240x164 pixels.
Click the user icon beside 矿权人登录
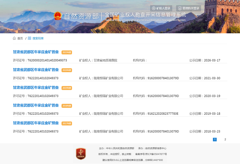[154, 8]
